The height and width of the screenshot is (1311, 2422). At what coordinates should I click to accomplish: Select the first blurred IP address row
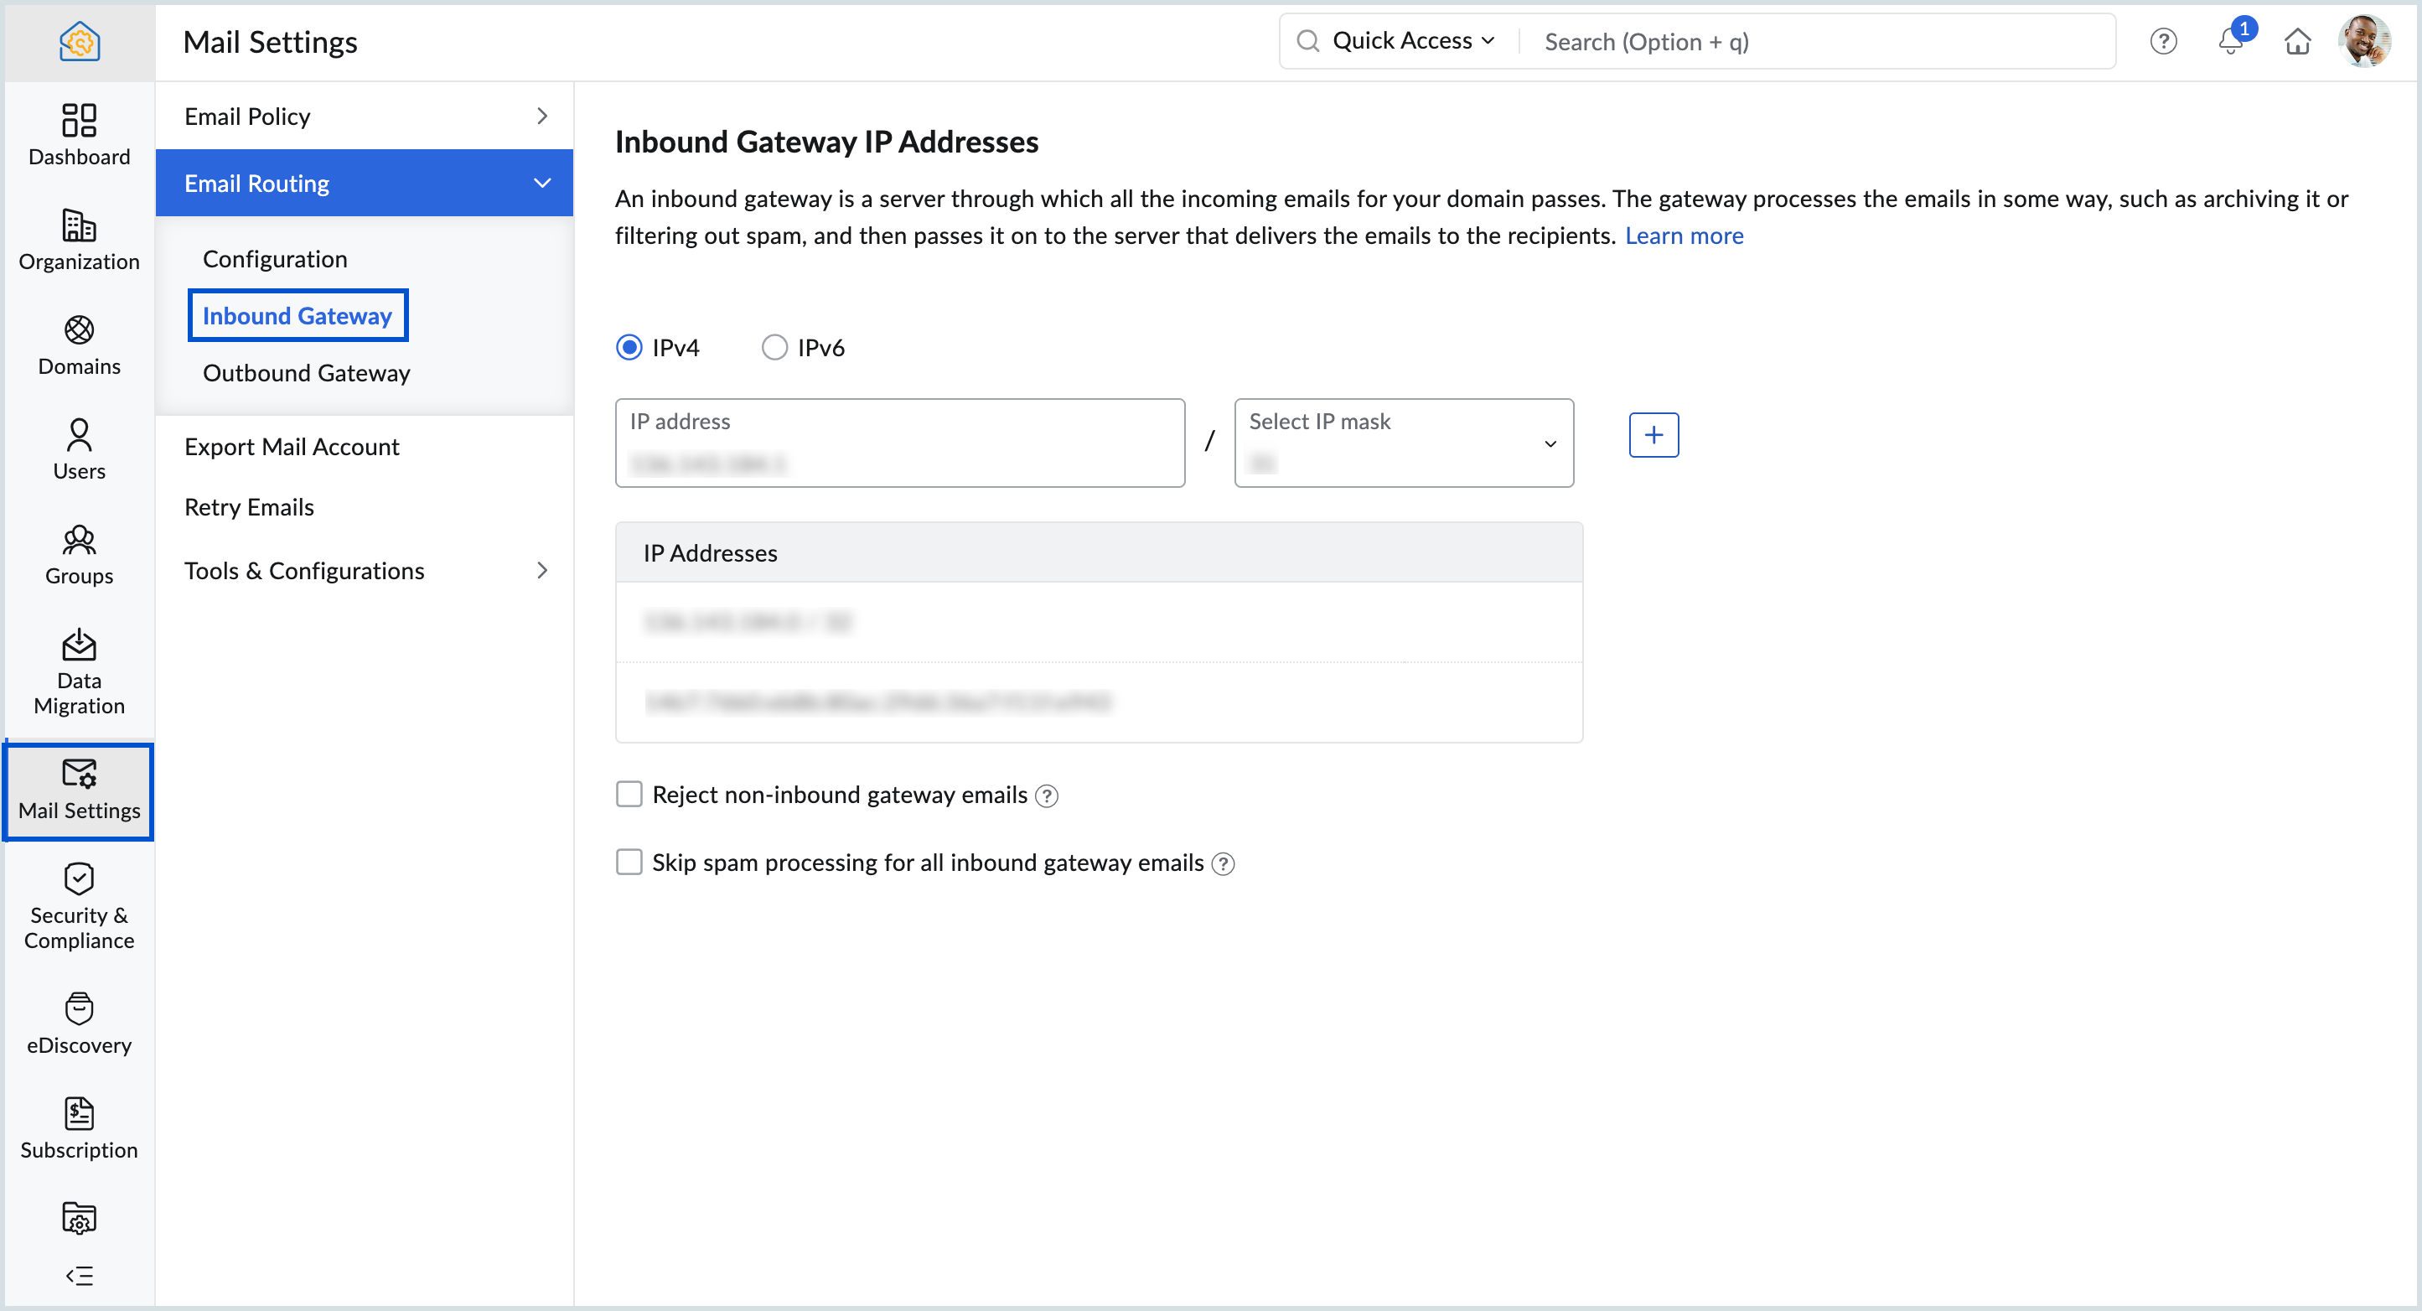(x=1098, y=622)
